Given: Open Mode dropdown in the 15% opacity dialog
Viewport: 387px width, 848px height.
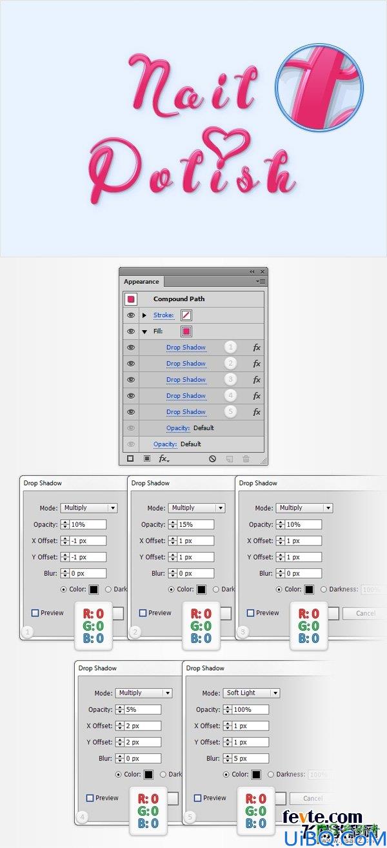Looking at the screenshot, I should [x=197, y=508].
